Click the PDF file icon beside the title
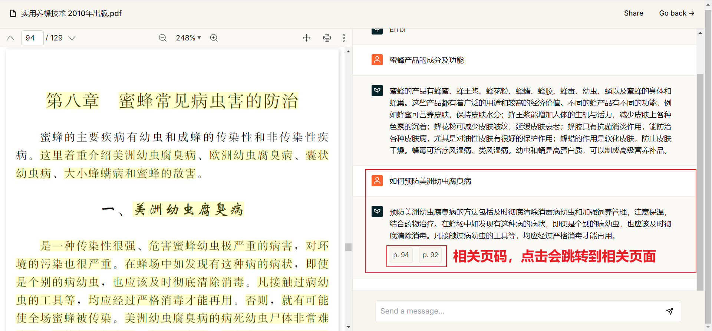 click(x=13, y=13)
